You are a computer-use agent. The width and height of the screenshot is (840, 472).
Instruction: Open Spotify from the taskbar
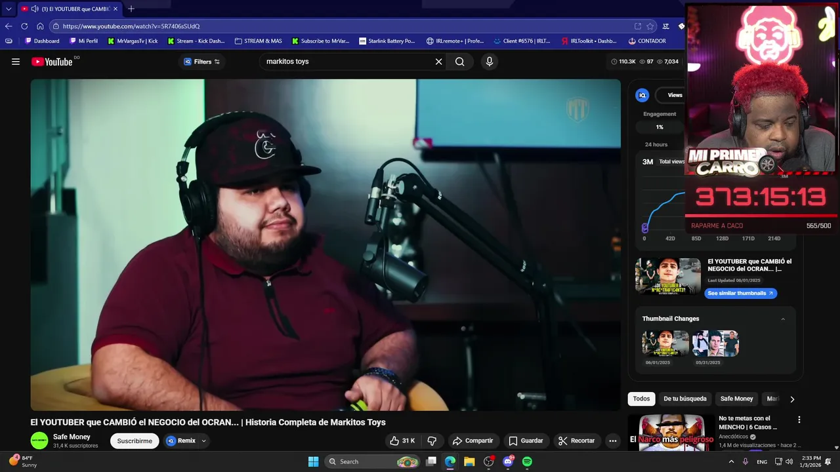pos(527,462)
